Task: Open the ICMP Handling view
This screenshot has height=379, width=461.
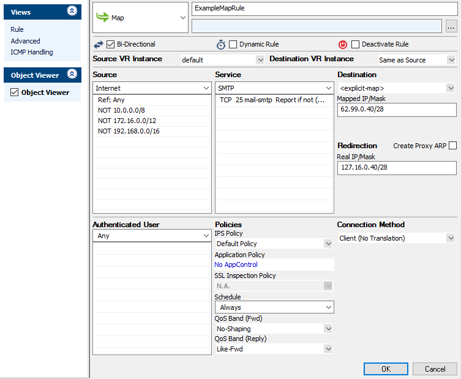Action: click(32, 52)
